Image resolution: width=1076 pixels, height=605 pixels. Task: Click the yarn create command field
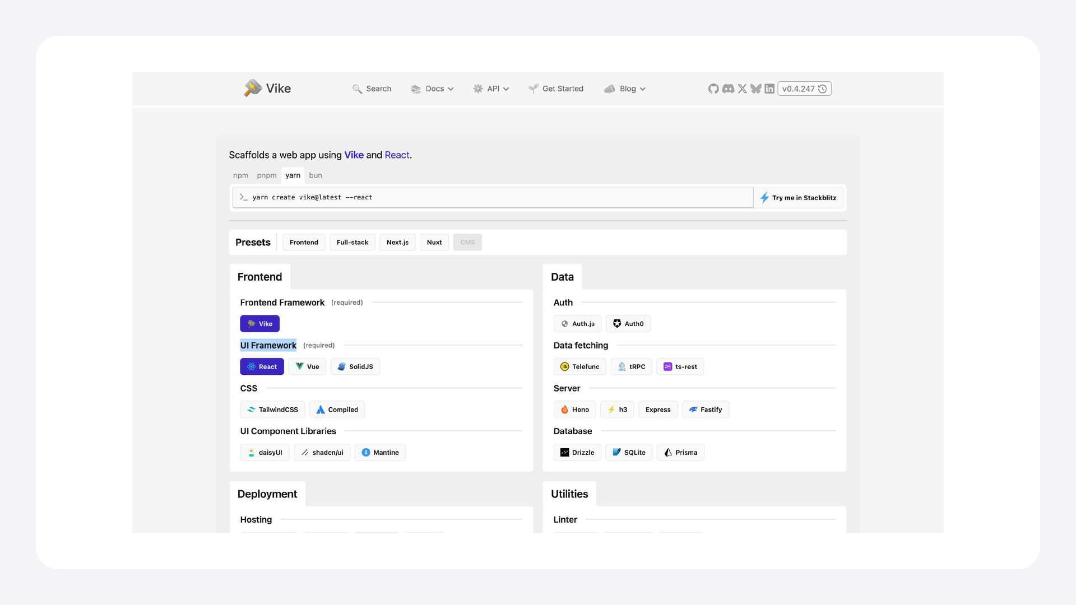(x=493, y=197)
